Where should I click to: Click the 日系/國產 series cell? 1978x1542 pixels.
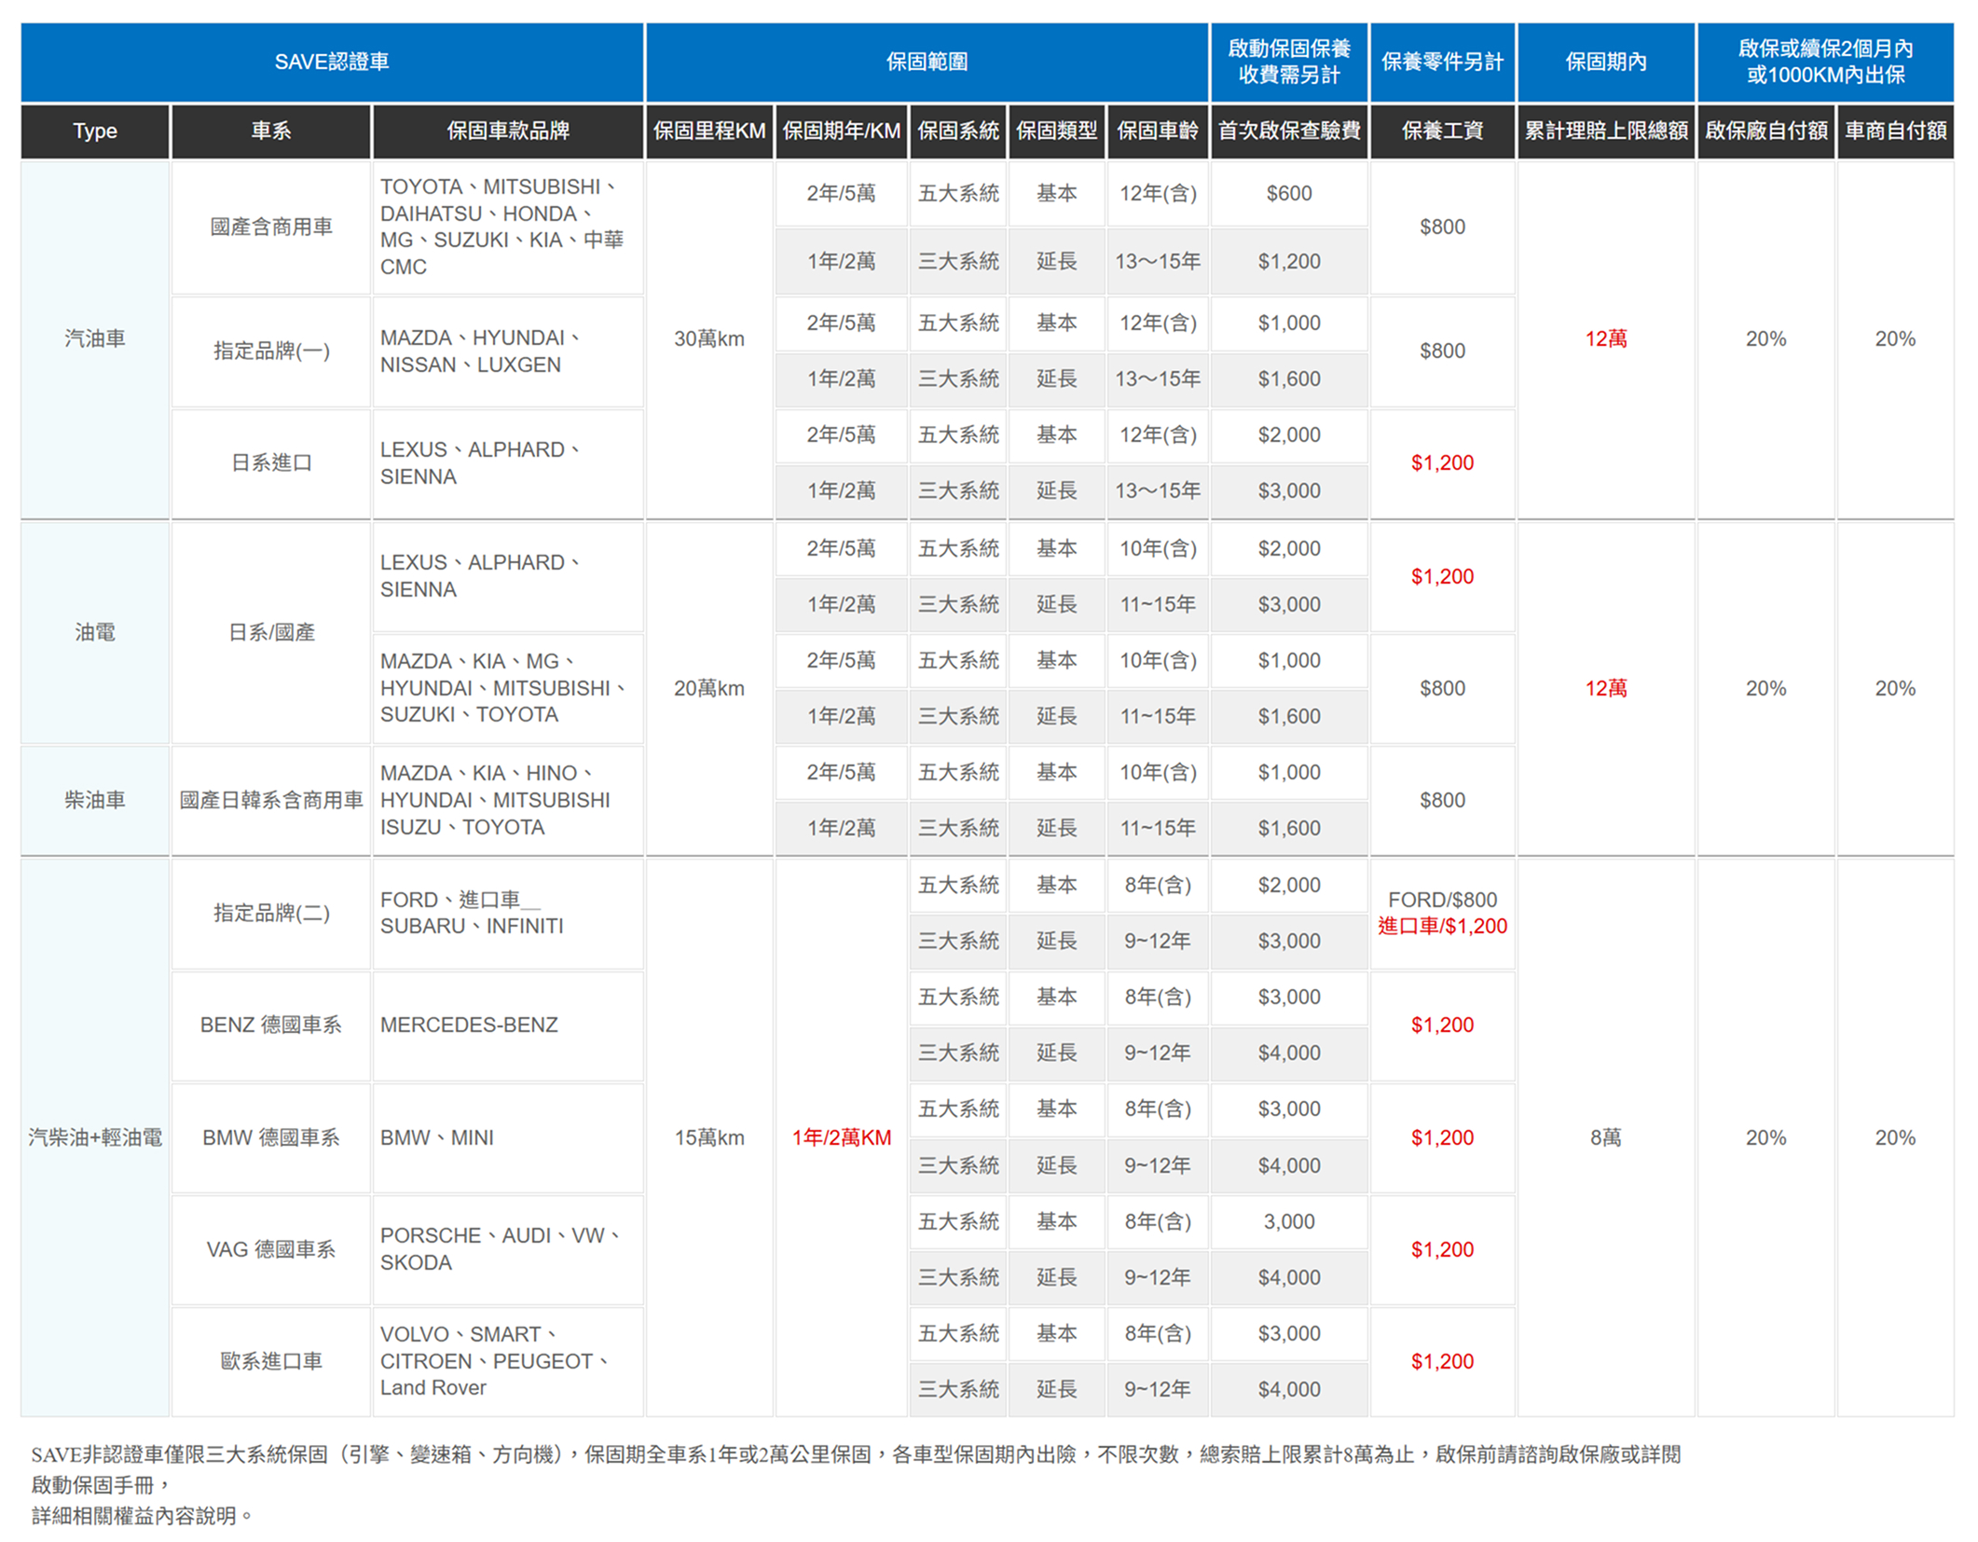[271, 633]
